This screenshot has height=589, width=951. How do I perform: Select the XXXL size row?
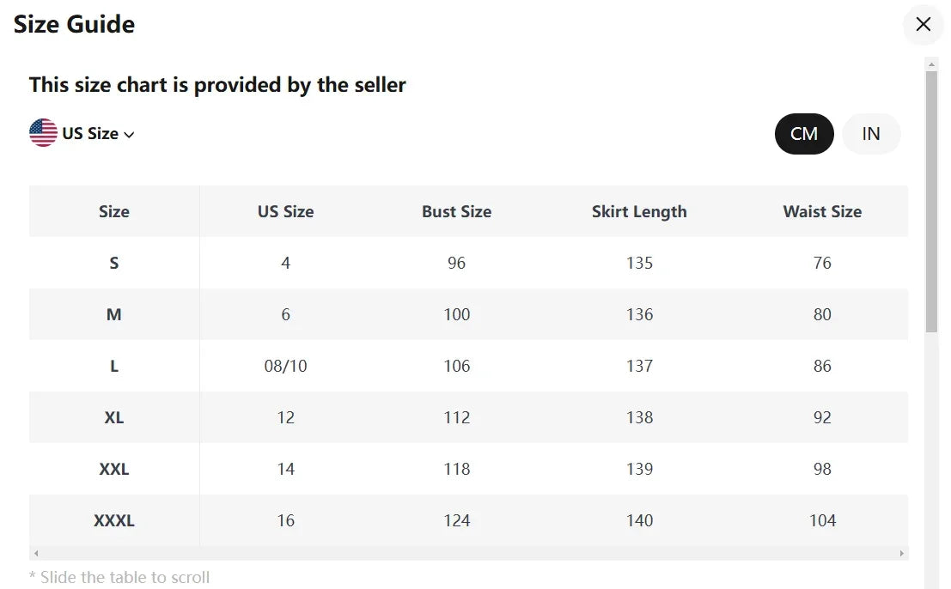[x=113, y=520]
